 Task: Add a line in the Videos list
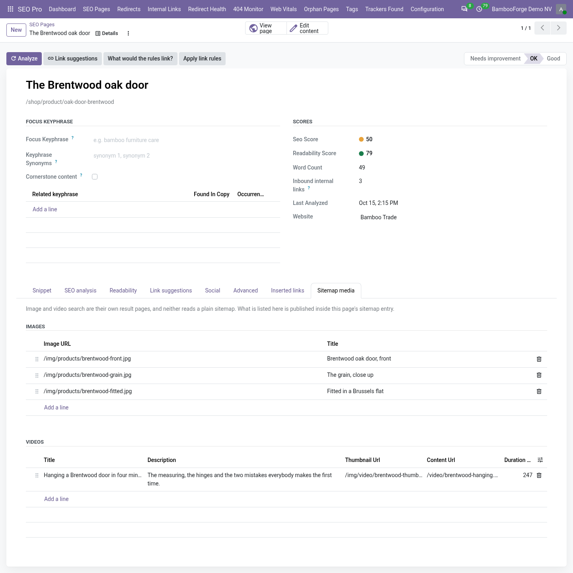56,499
